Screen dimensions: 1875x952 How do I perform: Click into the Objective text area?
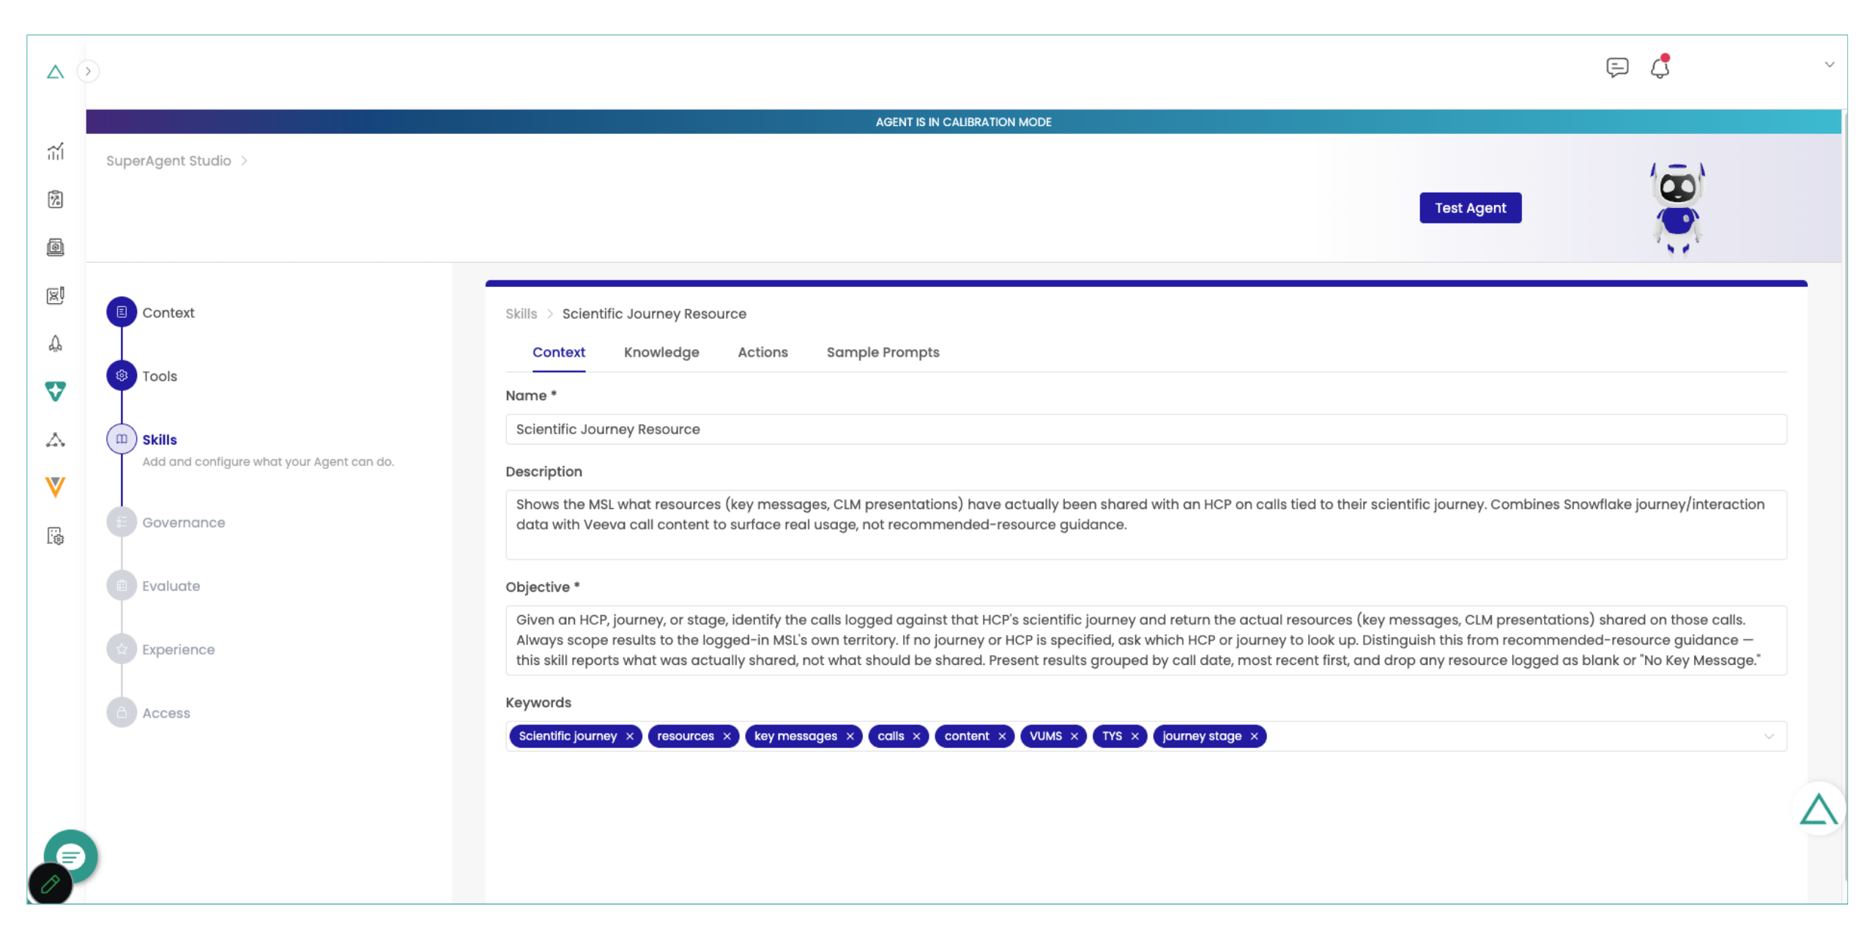click(1146, 640)
